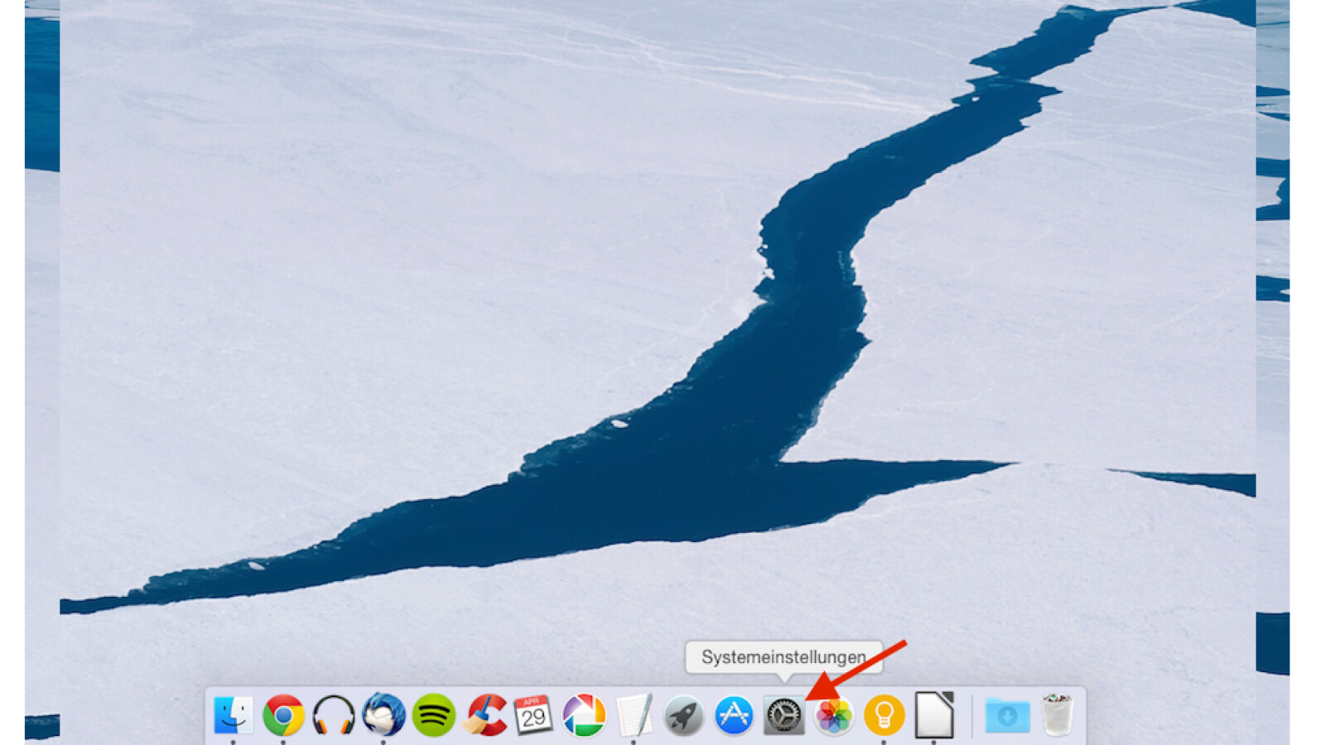The height and width of the screenshot is (745, 1325).
Task: Launch Photos app from the dock
Action: coord(834,714)
